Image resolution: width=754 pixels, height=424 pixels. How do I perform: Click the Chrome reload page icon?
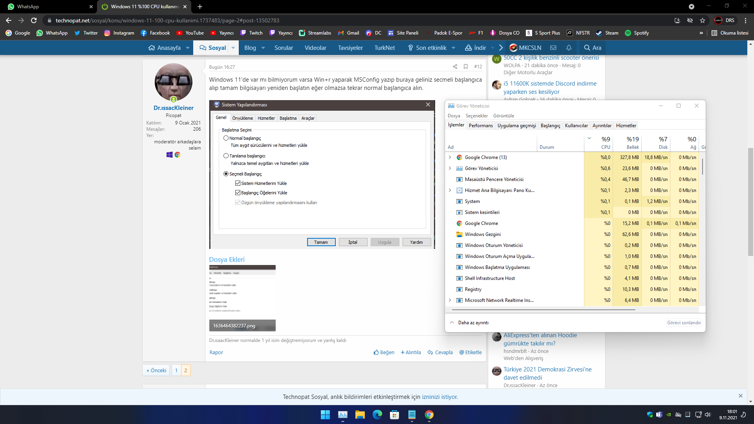[x=34, y=20]
